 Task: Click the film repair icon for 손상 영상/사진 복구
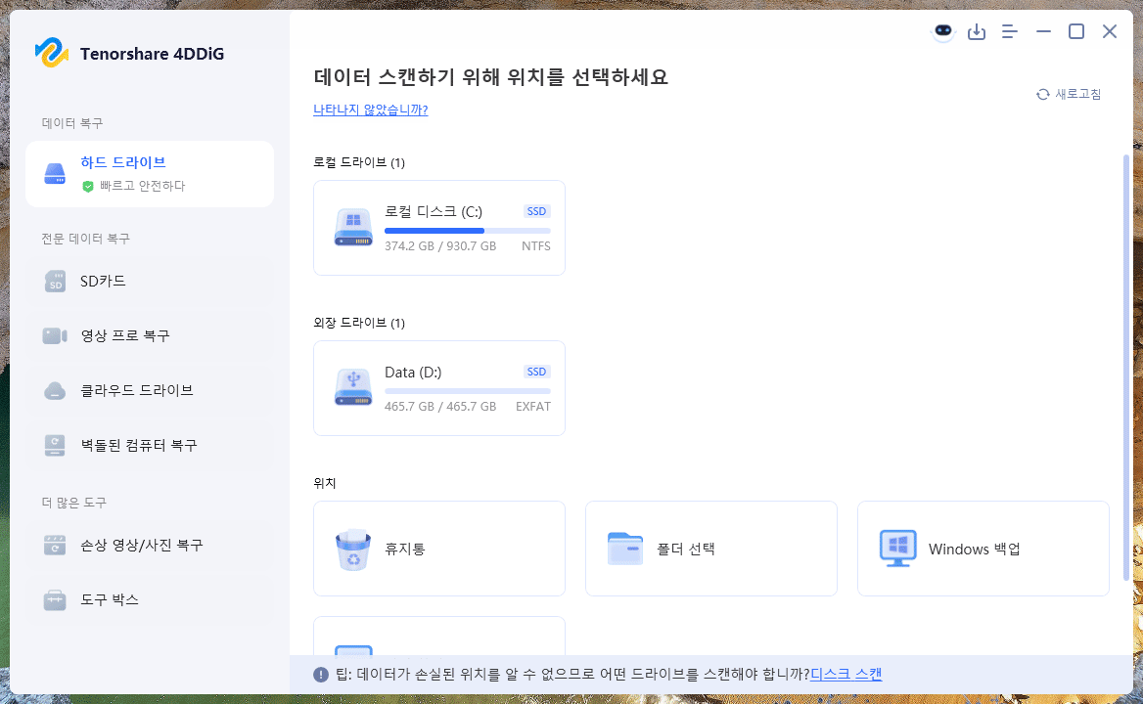click(55, 546)
